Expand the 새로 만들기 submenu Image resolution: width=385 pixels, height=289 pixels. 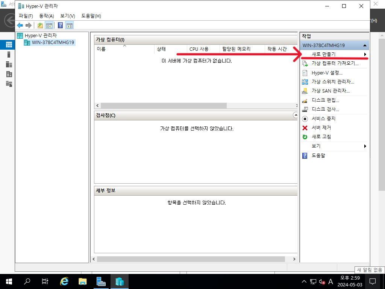(x=334, y=54)
